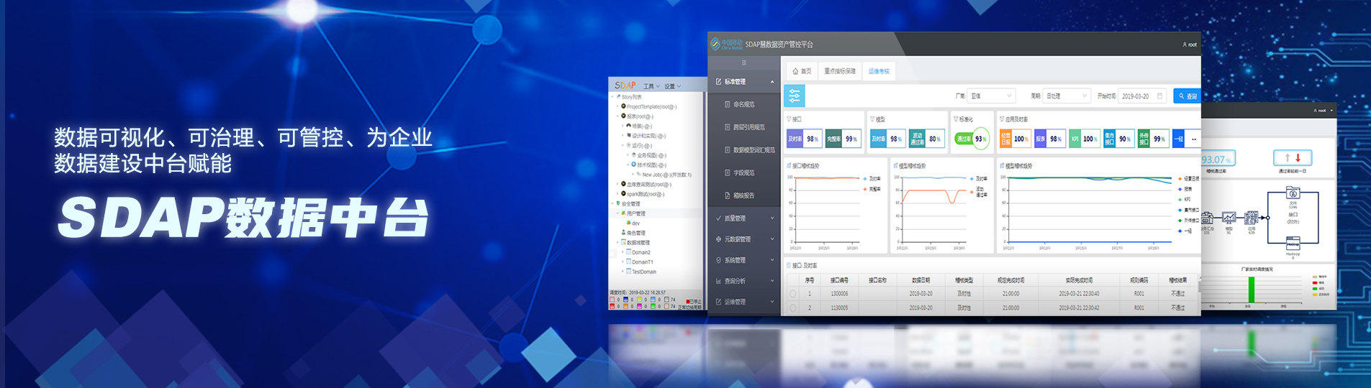Click the 数据模型词汇规范 document icon
Image resolution: width=1371 pixels, height=388 pixels.
pyautogui.click(x=728, y=150)
